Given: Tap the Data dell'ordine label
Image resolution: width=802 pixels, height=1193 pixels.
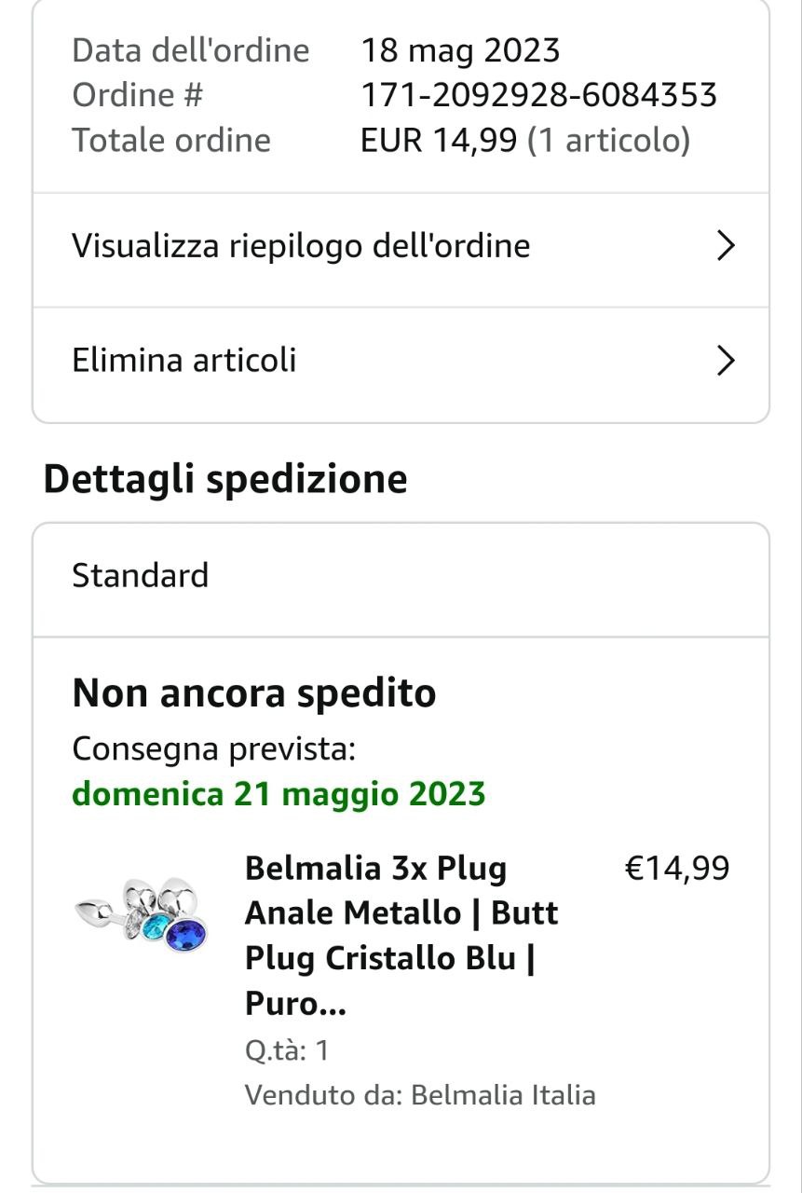Looking at the screenshot, I should pyautogui.click(x=190, y=50).
